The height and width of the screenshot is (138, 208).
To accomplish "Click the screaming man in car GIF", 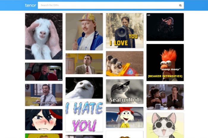I will (44, 72).
